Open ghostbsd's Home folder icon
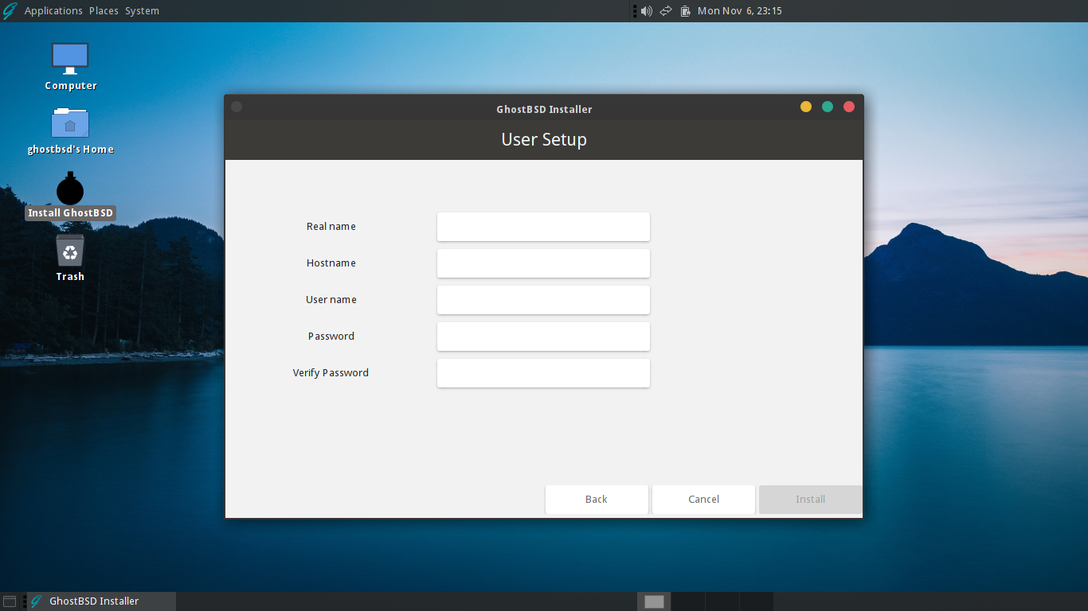1088x611 pixels. click(70, 123)
